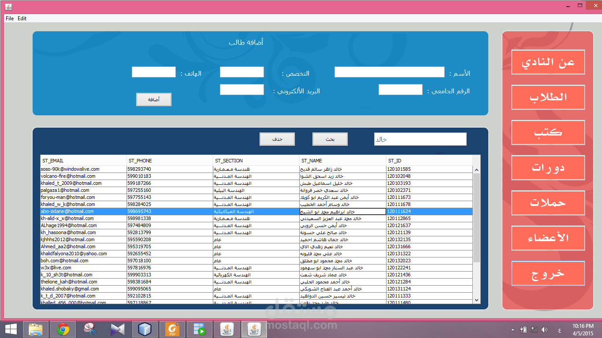Click the ST_ID column header
Viewport: 602px width, 338px height.
(429, 161)
